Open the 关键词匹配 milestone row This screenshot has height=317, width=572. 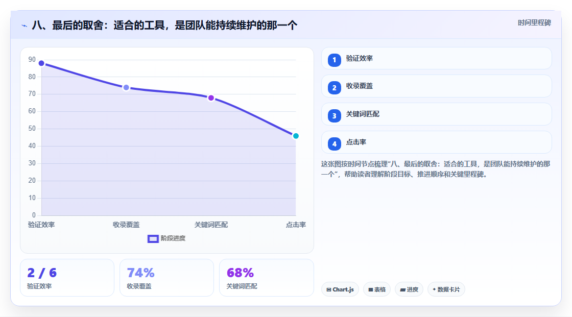436,114
